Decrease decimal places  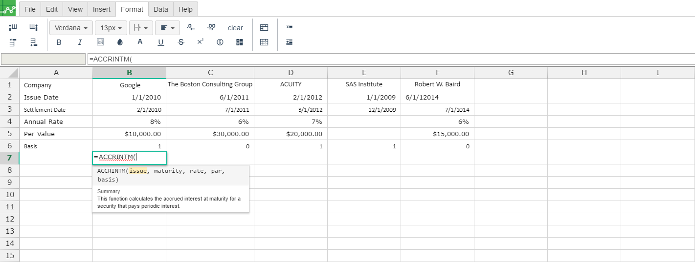point(191,27)
